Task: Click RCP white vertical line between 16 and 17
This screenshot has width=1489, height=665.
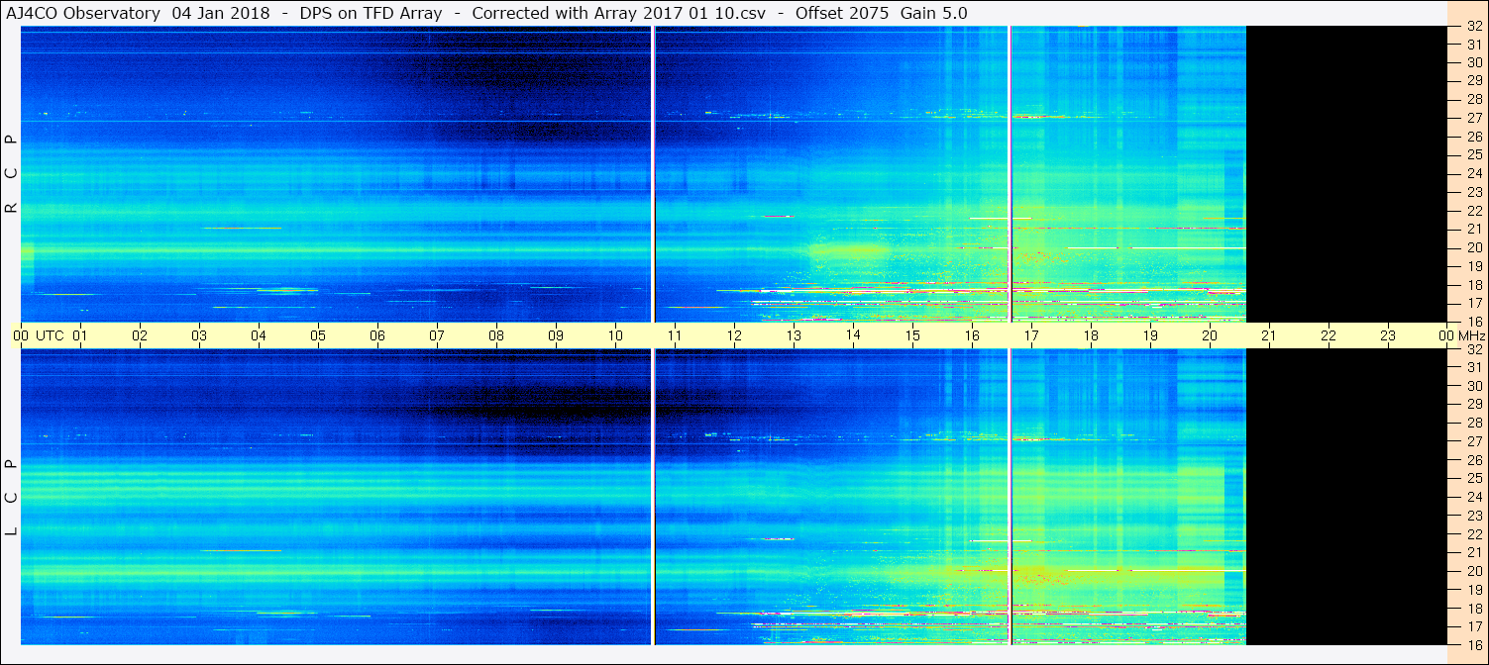Action: tap(1010, 174)
